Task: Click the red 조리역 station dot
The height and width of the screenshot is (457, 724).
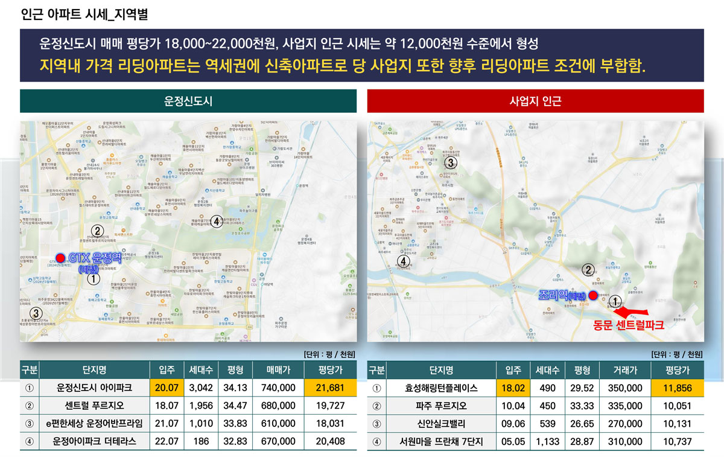Action: pos(592,295)
